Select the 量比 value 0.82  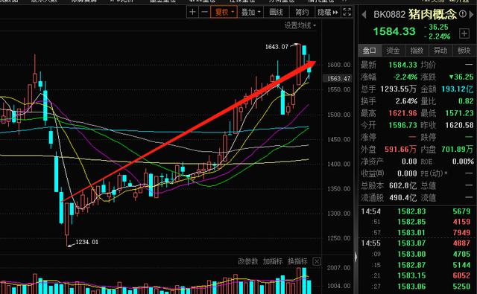(x=466, y=100)
